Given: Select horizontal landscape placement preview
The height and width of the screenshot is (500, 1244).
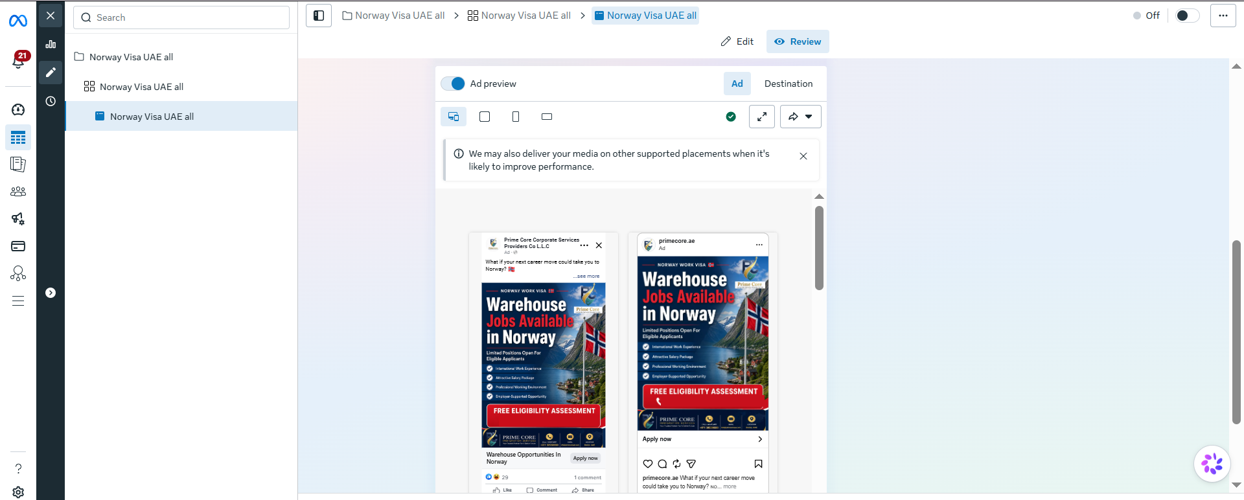Looking at the screenshot, I should 547,117.
